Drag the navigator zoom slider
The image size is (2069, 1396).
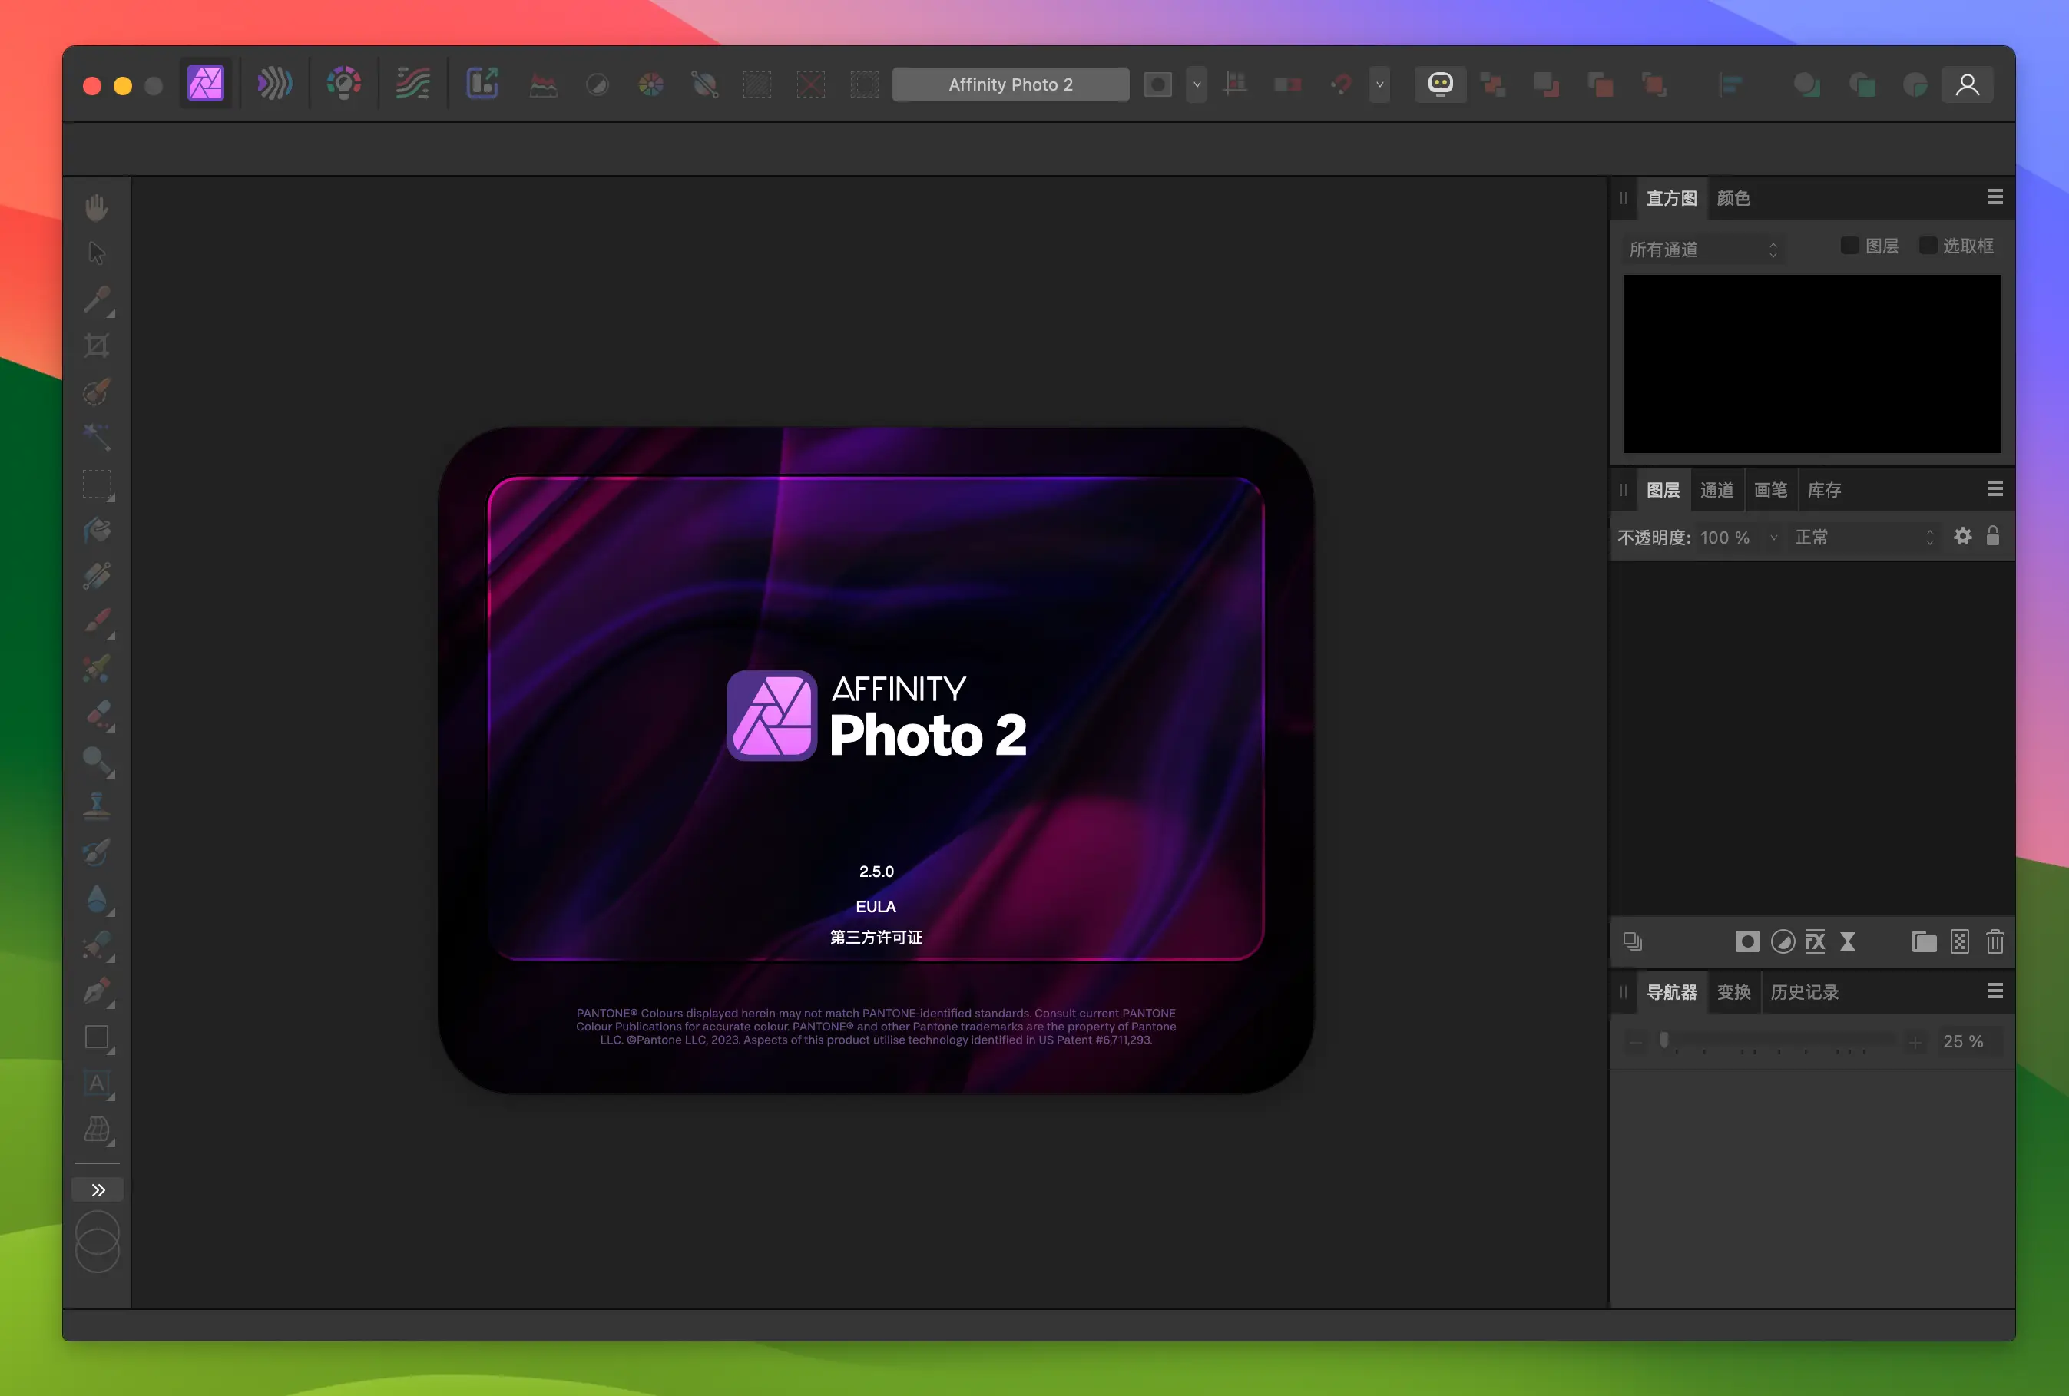click(x=1666, y=1040)
